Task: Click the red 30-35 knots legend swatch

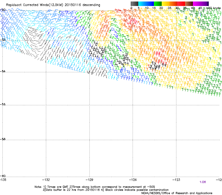Action: pyautogui.click(x=181, y=4)
